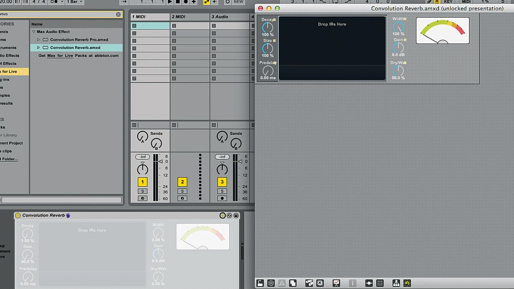Toggle the Convolution Reverb device on/off switch
Image resolution: width=514 pixels, height=289 pixels.
[x=18, y=215]
